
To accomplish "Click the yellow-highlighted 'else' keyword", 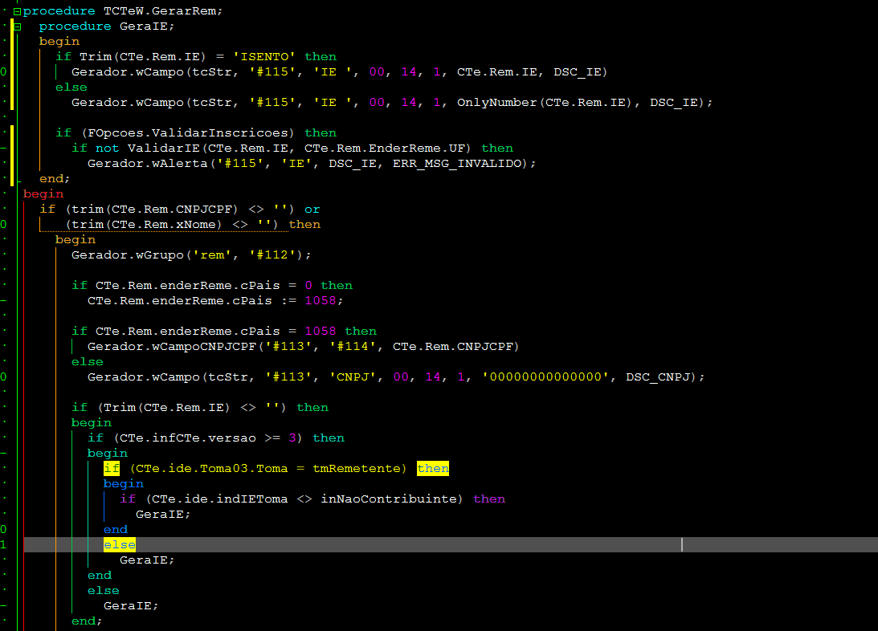I will tap(119, 545).
